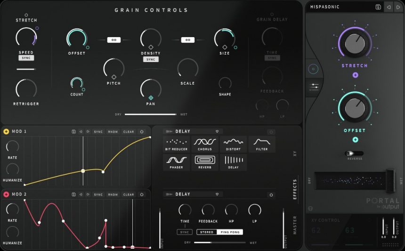405x251 pixels.
Task: Click the Pitch knob
Action: coord(114,69)
